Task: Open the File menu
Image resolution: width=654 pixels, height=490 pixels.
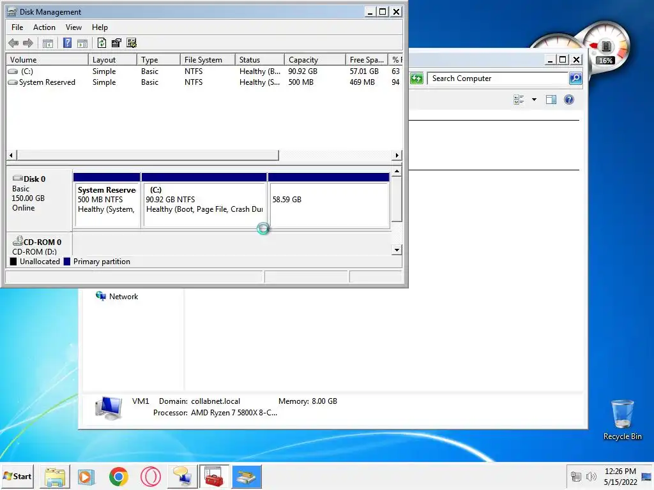Action: pyautogui.click(x=17, y=27)
